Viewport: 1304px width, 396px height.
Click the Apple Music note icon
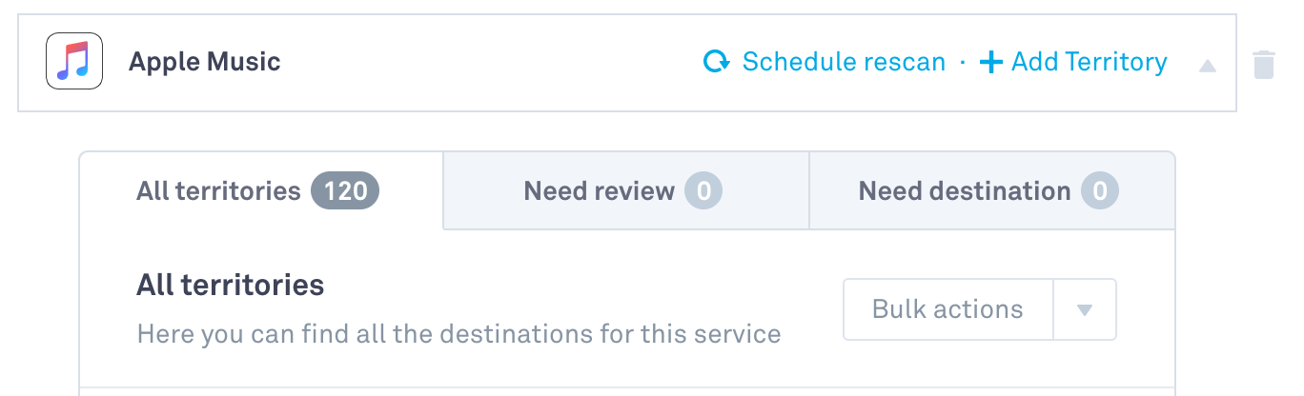[x=73, y=63]
